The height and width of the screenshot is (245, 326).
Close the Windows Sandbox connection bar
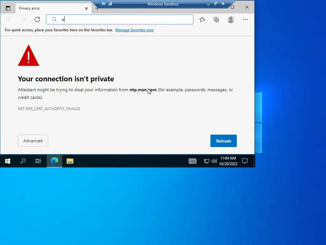coord(223,4)
